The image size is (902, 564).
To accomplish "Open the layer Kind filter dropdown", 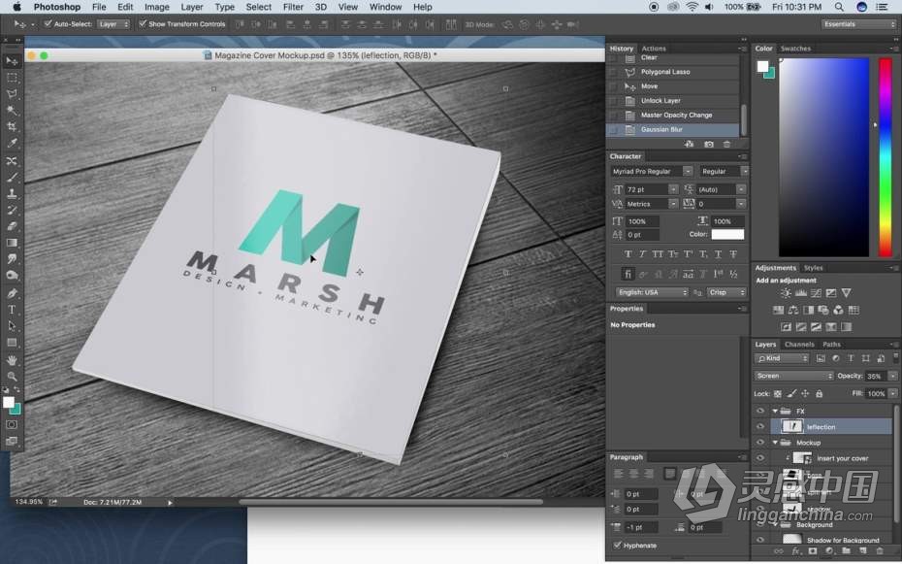I will pos(783,358).
